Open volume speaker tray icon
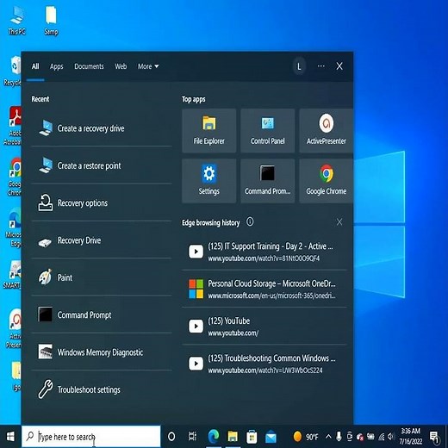448x448 pixels. tap(390, 437)
